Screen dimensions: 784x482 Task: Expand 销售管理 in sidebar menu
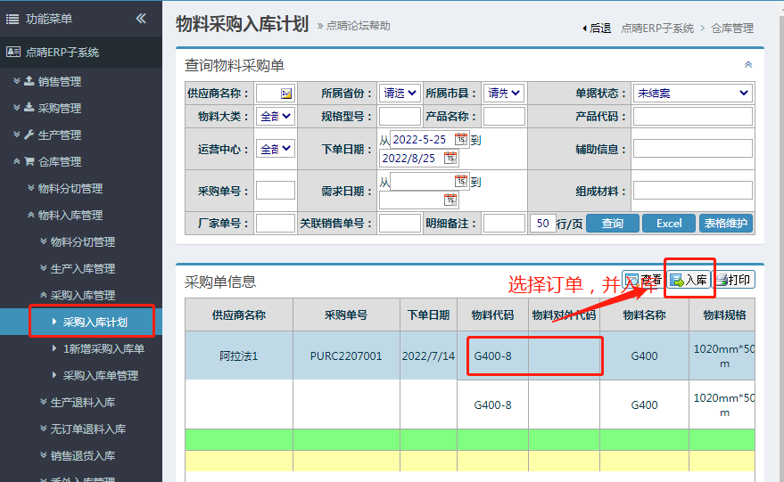(x=59, y=81)
